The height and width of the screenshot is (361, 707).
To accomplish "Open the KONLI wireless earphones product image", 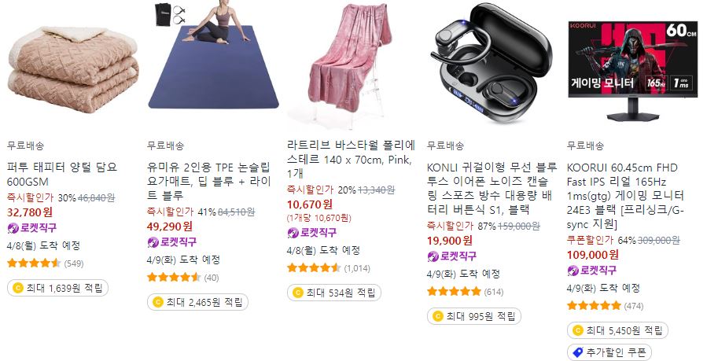I will coord(491,63).
